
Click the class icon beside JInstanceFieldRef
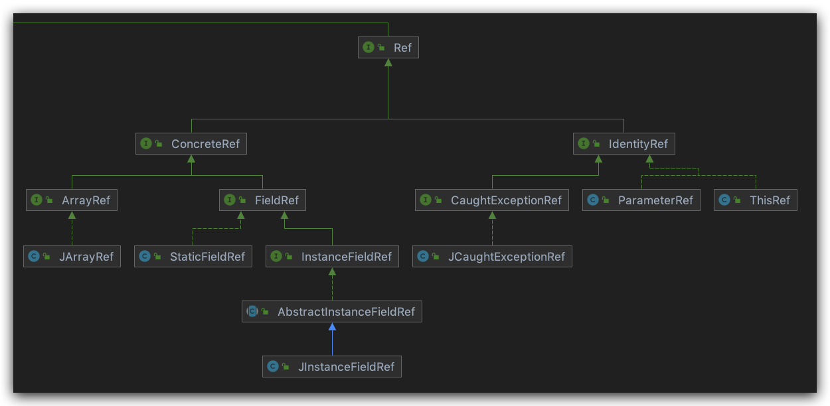coord(273,367)
